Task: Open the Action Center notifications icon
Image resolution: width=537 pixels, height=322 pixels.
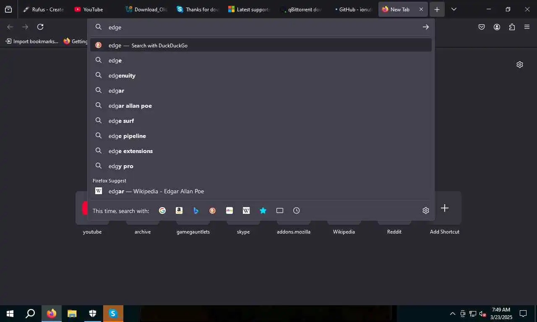Action: point(523,314)
